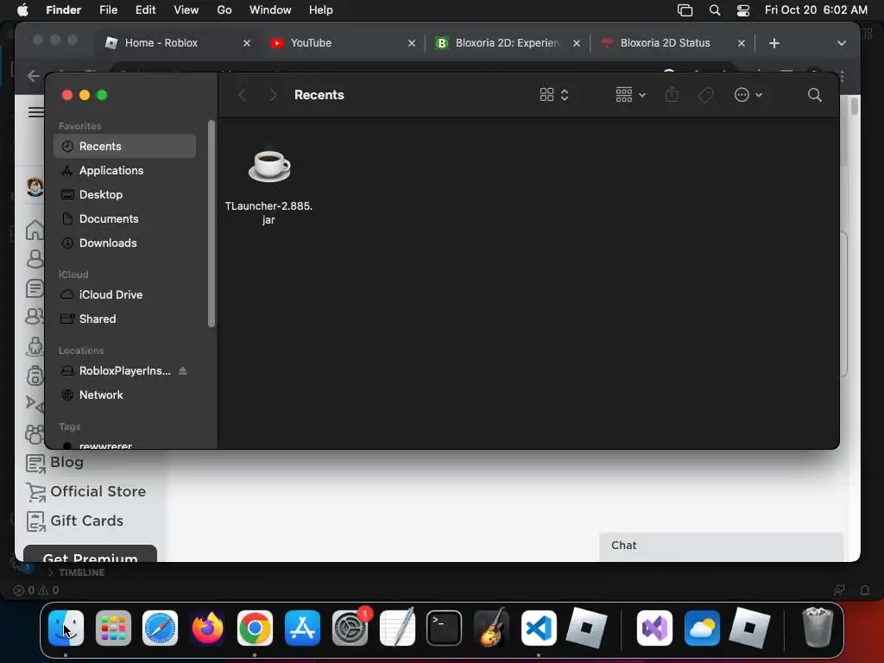Open a new browser tab
The height and width of the screenshot is (663, 884).
[774, 43]
